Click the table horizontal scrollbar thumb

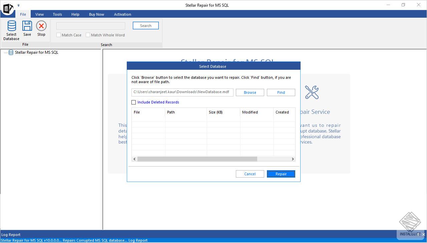tap(197, 159)
